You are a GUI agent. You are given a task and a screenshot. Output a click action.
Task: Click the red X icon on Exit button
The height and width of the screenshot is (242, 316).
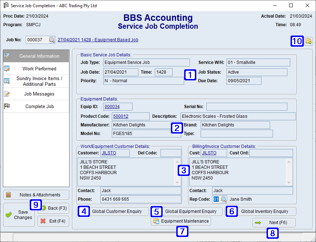coord(43,221)
